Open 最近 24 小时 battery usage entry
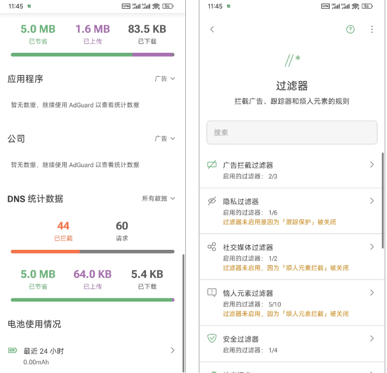Image resolution: width=387 pixels, height=373 pixels. 92,356
